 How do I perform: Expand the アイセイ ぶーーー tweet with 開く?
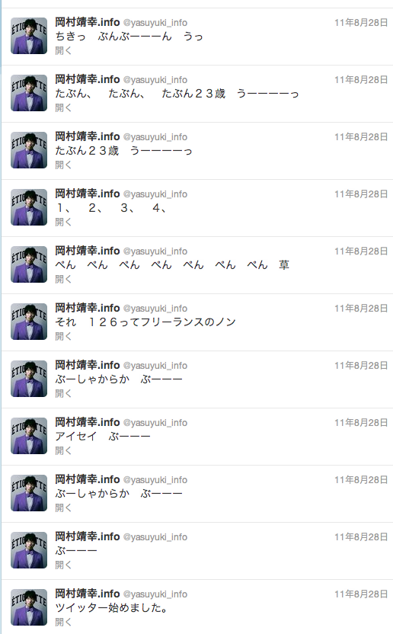63,450
